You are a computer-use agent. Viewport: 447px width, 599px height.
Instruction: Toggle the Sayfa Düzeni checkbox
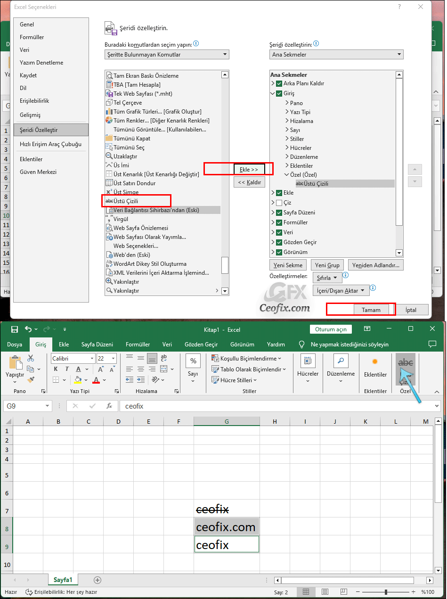point(279,213)
